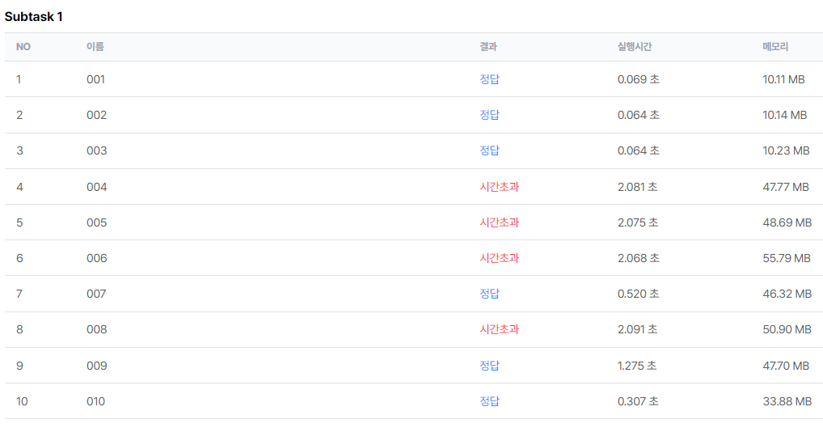Click row number 5 in NO column

pos(19,222)
